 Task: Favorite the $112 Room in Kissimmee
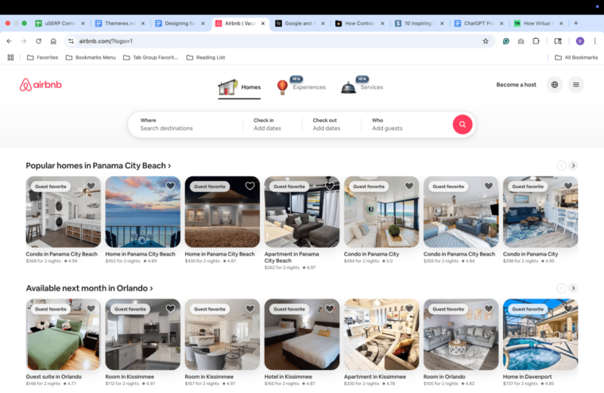point(170,309)
